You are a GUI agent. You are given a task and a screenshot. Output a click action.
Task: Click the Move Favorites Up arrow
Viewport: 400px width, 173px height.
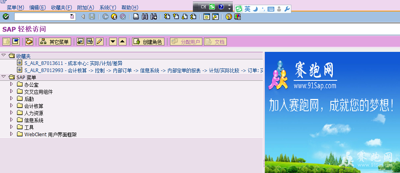(123, 42)
